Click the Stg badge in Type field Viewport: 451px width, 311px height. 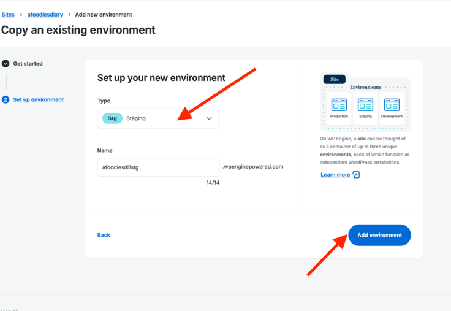(x=113, y=118)
